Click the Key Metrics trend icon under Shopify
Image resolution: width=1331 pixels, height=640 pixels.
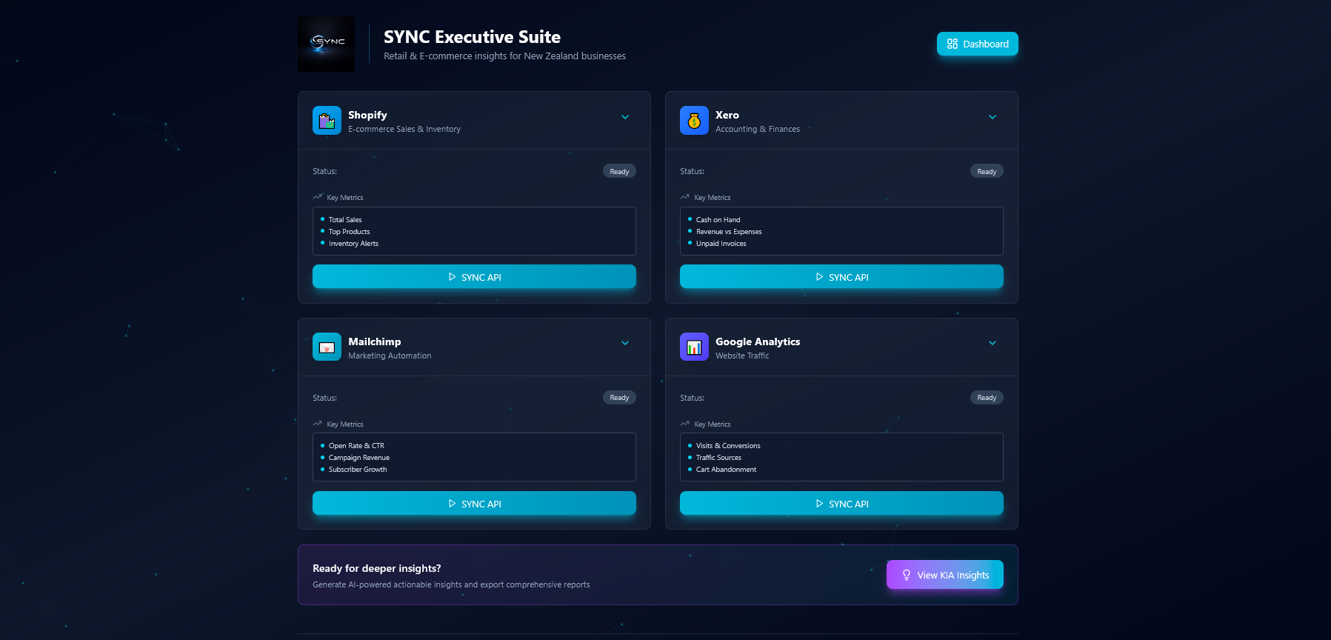(318, 197)
